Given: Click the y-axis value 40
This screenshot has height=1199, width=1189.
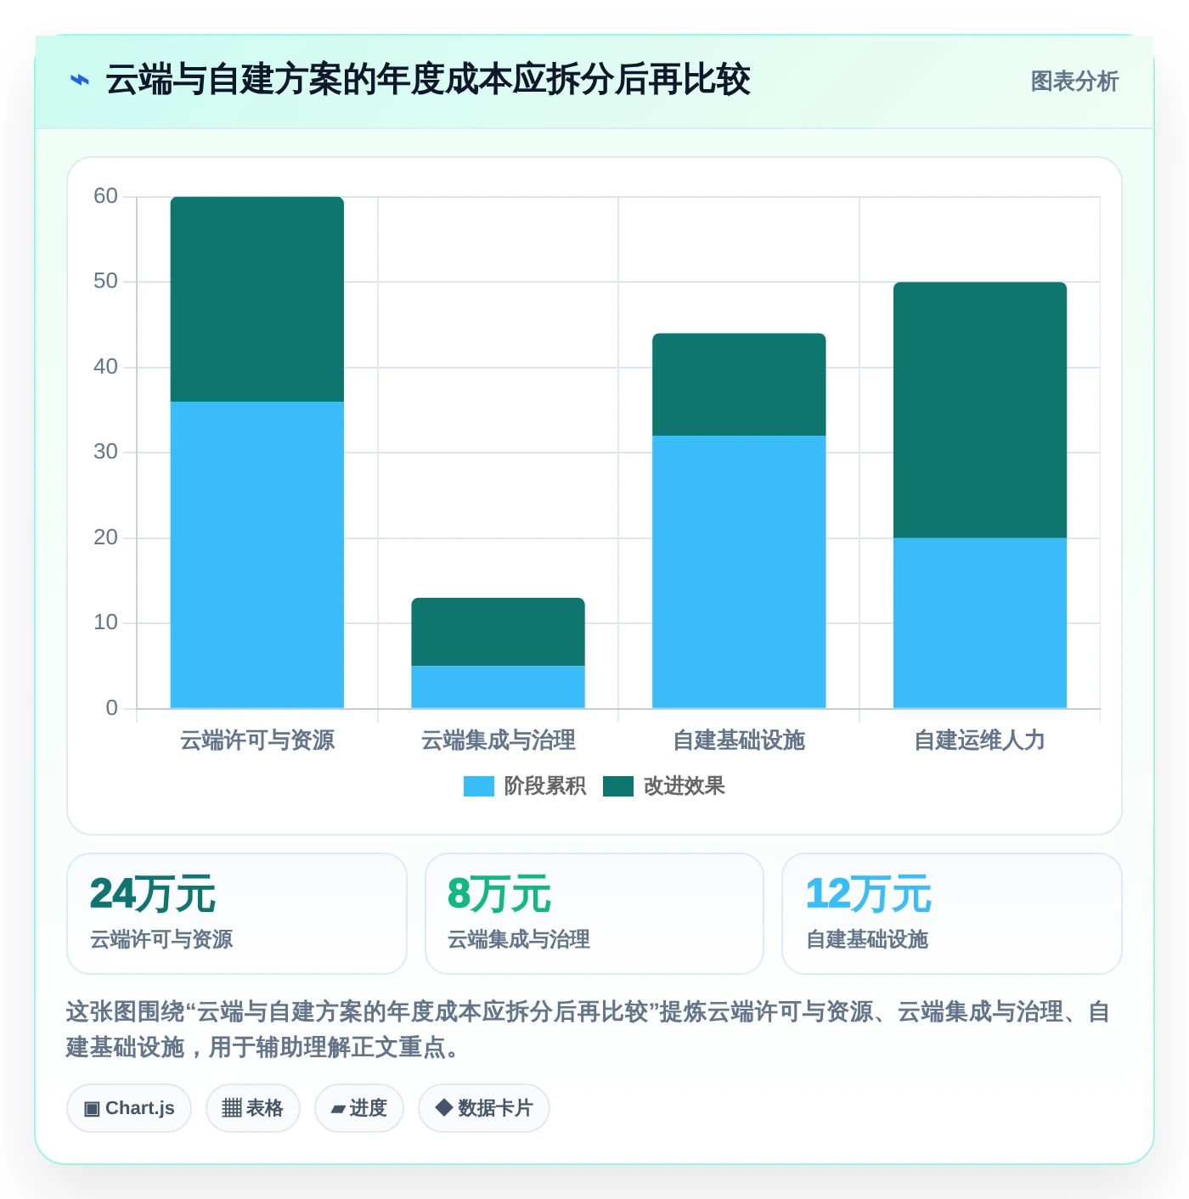Looking at the screenshot, I should (x=105, y=367).
